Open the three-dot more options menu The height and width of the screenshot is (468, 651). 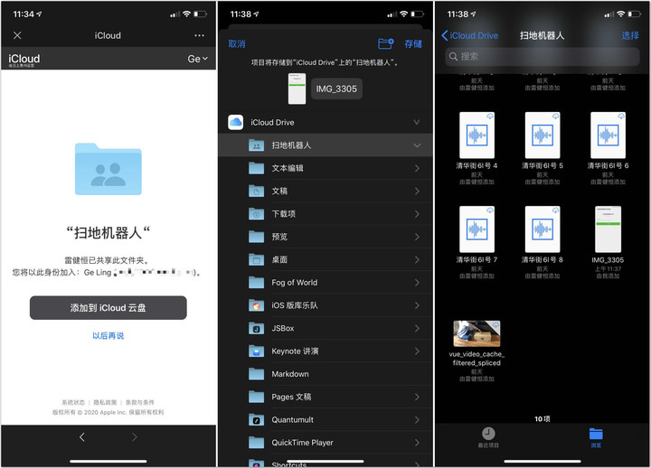tap(199, 35)
